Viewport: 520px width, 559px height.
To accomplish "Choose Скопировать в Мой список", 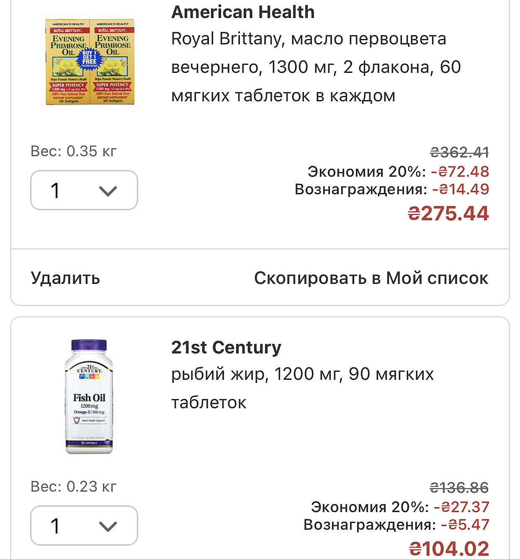I will point(371,278).
